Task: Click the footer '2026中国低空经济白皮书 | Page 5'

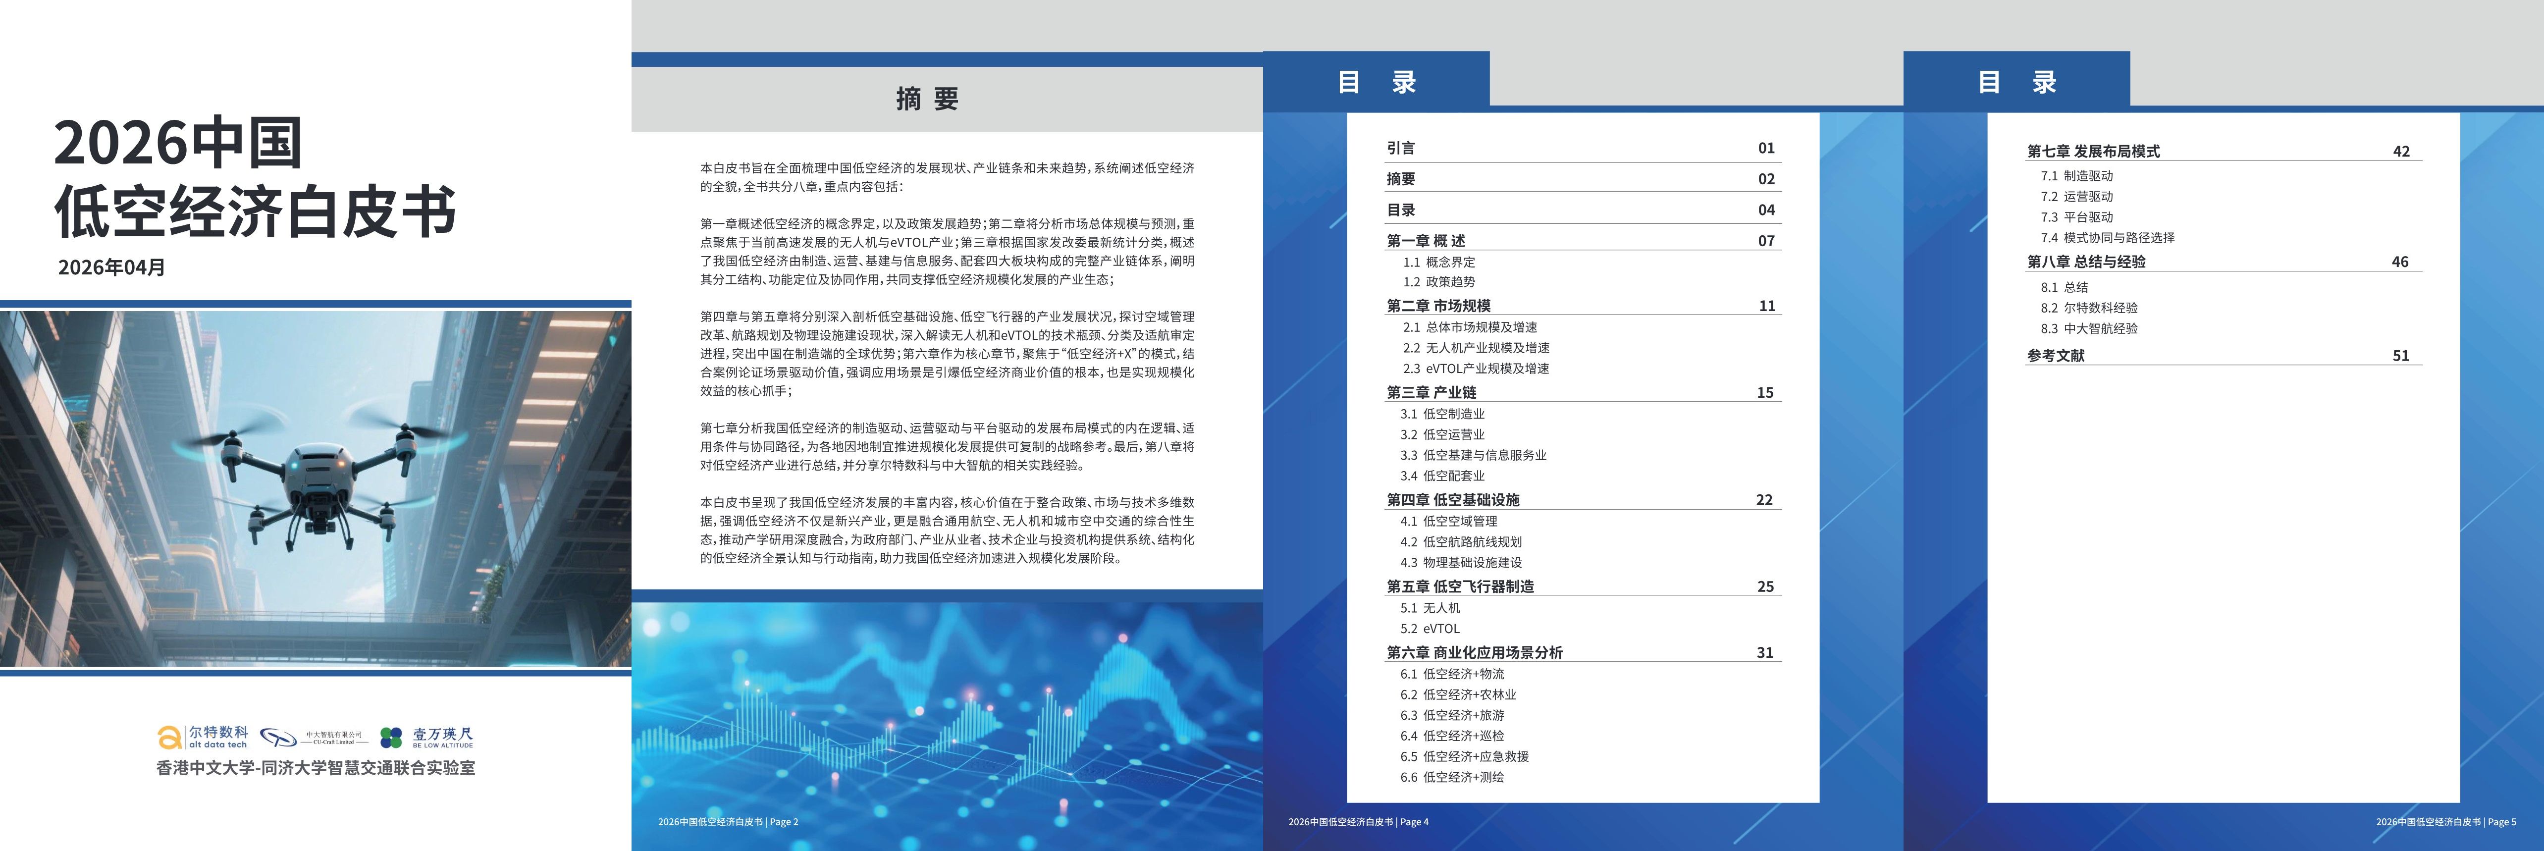Action: pos(2446,821)
